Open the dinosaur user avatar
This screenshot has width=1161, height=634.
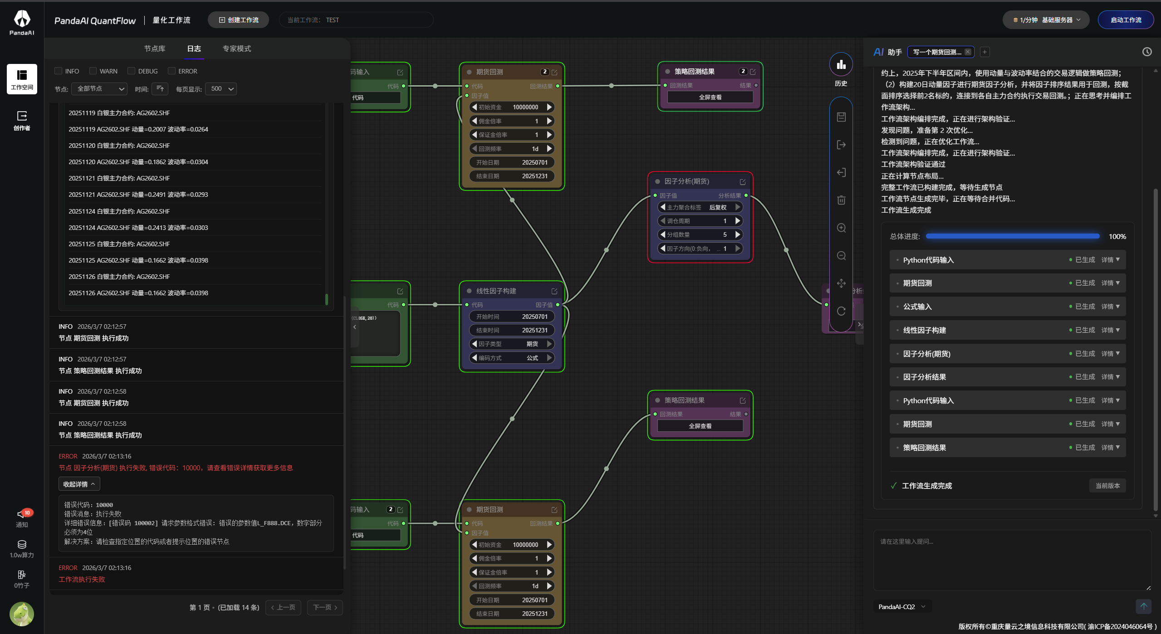22,614
